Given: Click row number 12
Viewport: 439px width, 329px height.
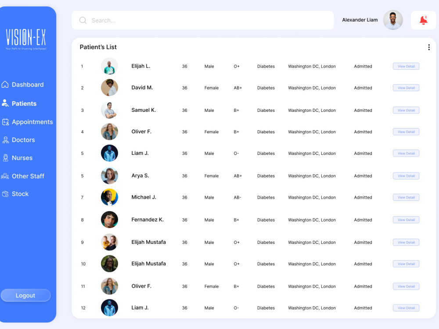Looking at the screenshot, I should [83, 308].
